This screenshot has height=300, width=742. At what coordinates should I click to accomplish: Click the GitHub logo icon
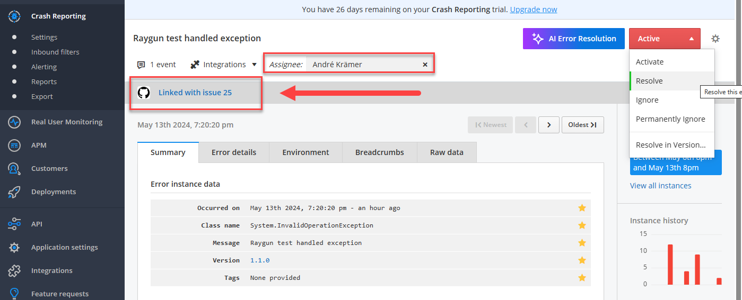[x=144, y=93]
